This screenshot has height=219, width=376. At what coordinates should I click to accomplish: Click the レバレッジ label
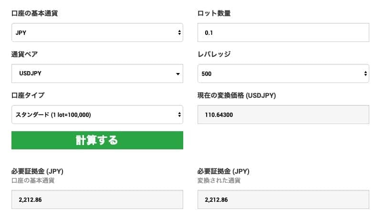(214, 54)
